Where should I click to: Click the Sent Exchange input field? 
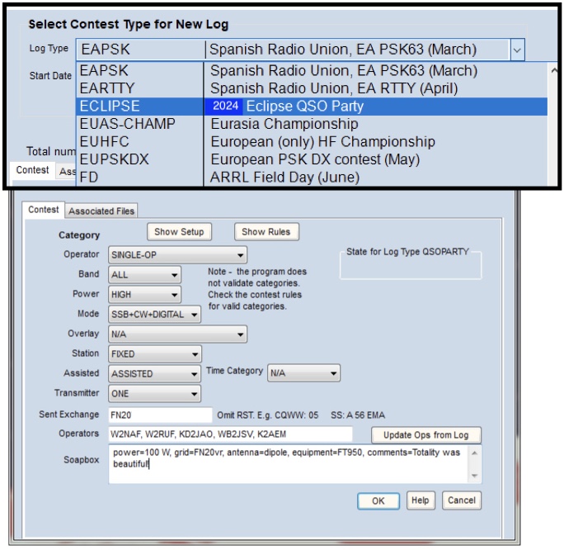pos(159,415)
